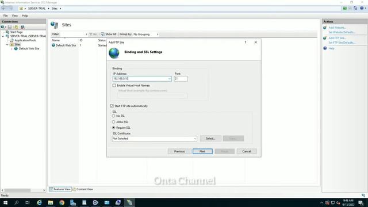
Task: Click the Connections toolbar up-folder icon
Action: (16, 27)
